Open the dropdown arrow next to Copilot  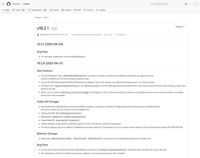189,4
